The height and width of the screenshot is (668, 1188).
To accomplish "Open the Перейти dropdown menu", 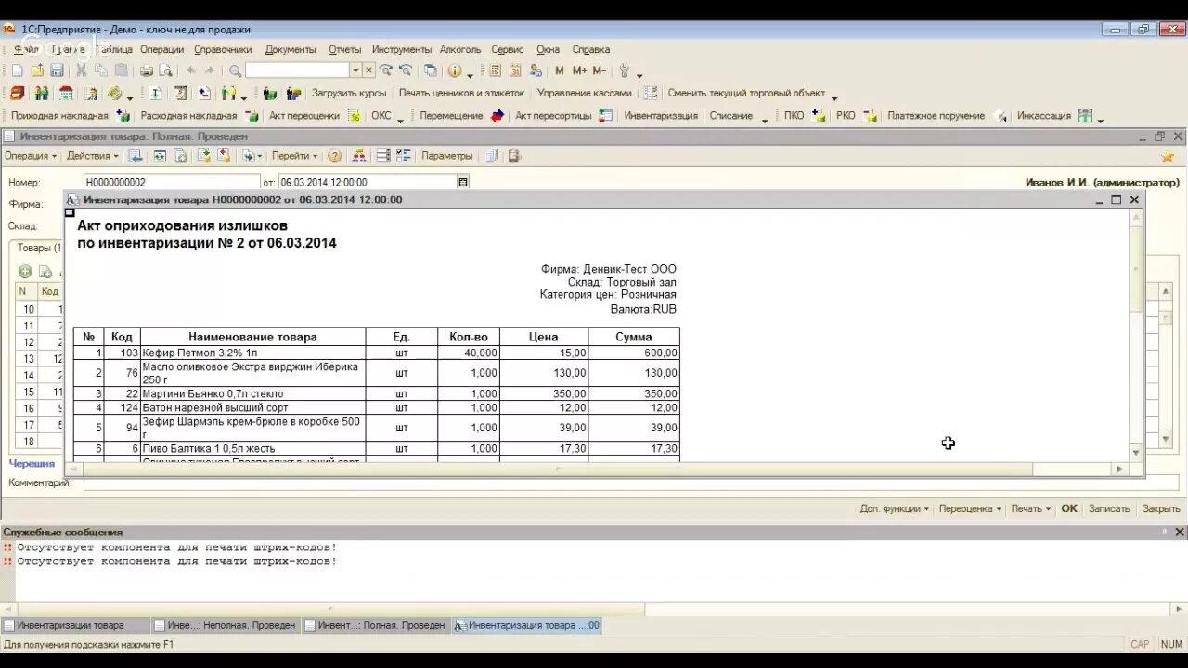I will point(295,156).
